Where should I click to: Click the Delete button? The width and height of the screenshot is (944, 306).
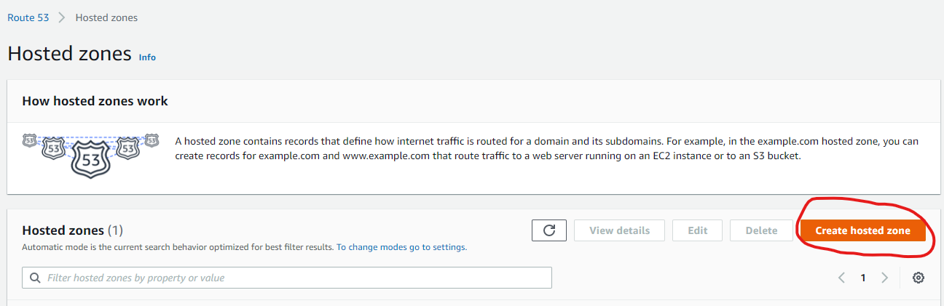761,230
